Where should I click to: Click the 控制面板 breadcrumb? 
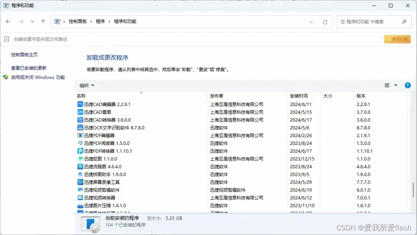point(78,22)
